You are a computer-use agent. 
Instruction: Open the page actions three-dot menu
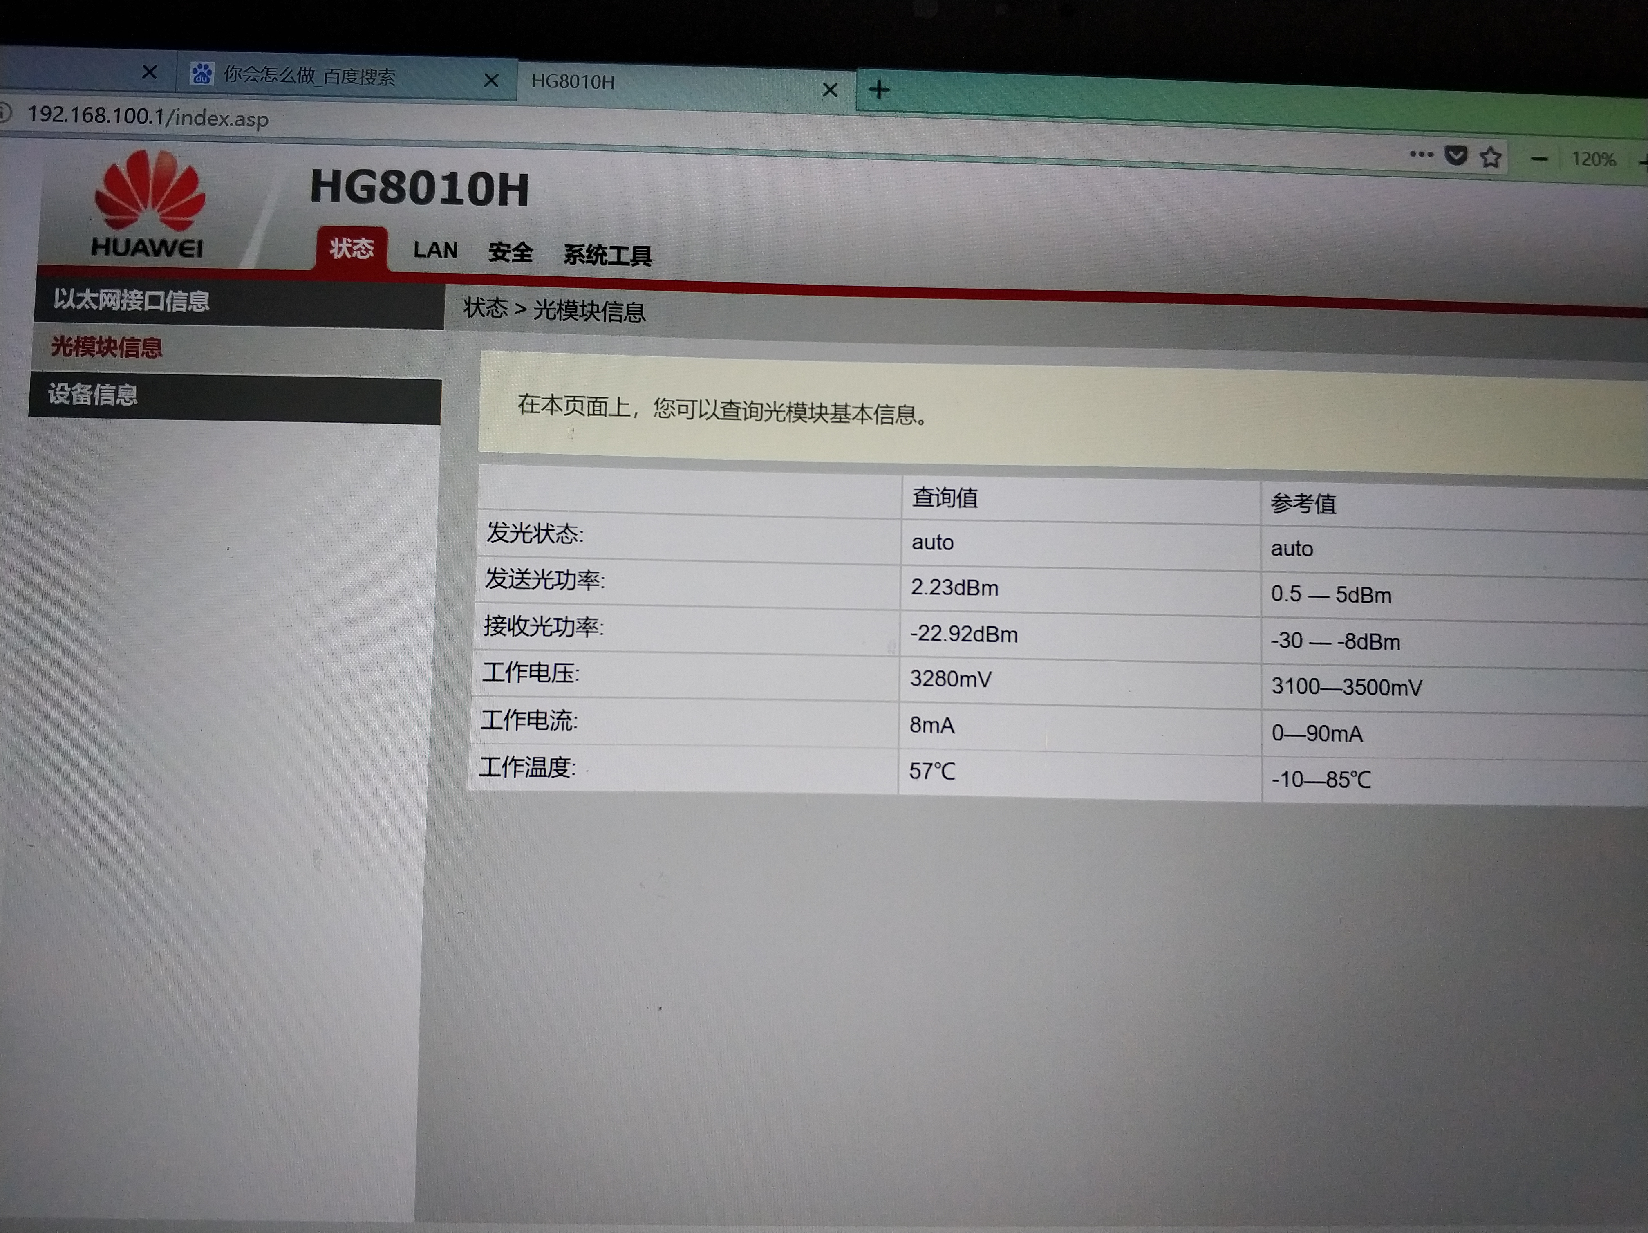tap(1421, 155)
